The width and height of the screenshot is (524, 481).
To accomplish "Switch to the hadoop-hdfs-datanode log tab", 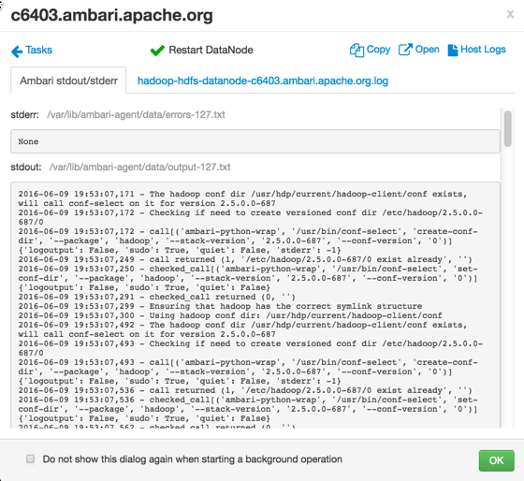I will pyautogui.click(x=263, y=80).
